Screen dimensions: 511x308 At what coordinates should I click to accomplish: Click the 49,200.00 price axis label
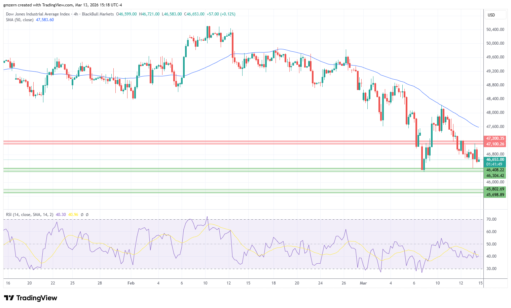point(495,71)
